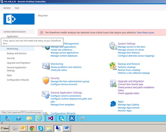The image size is (166, 132).
Task: Open Create site collections link
Action: 61,50
